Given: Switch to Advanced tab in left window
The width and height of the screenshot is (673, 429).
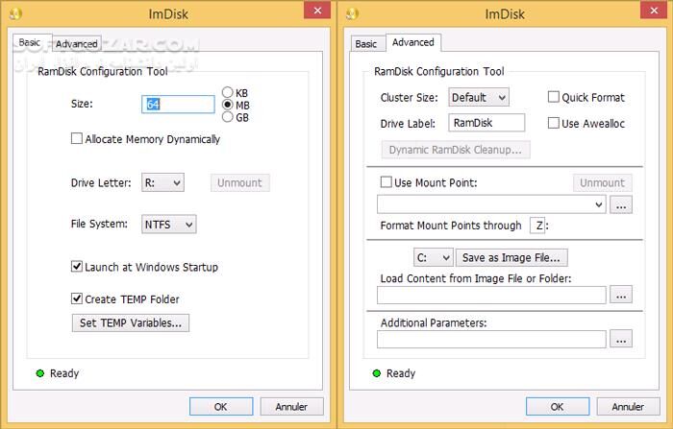Looking at the screenshot, I should click(76, 44).
